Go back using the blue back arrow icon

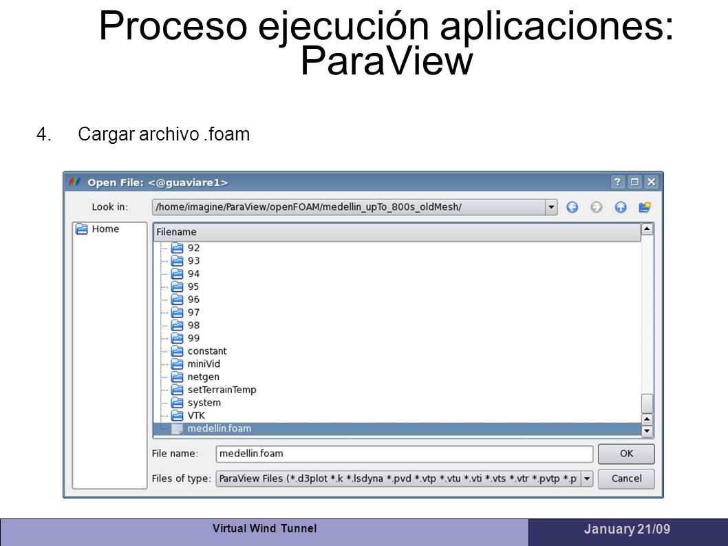[x=572, y=207]
